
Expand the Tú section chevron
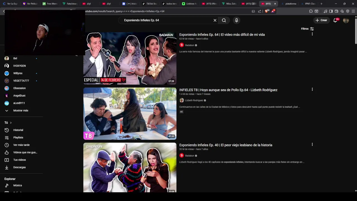tap(11, 123)
